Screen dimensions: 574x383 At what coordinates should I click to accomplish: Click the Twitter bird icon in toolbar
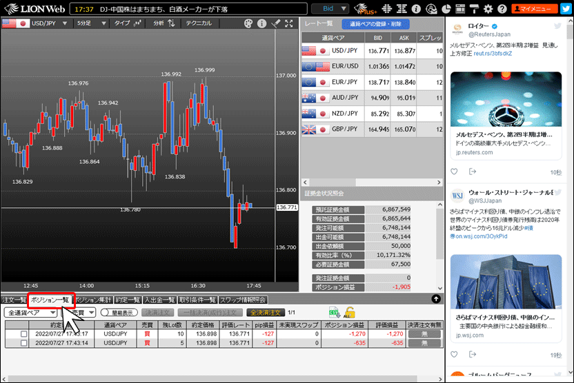(566, 9)
